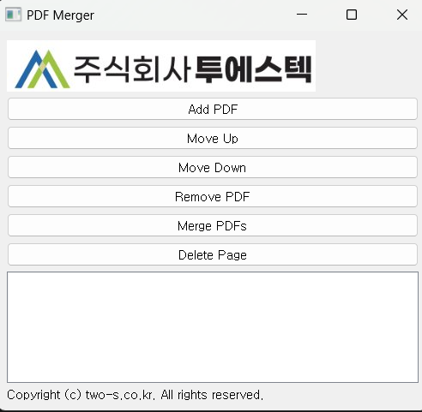
Task: Minimize the PDF Merger window
Action: coord(302,15)
